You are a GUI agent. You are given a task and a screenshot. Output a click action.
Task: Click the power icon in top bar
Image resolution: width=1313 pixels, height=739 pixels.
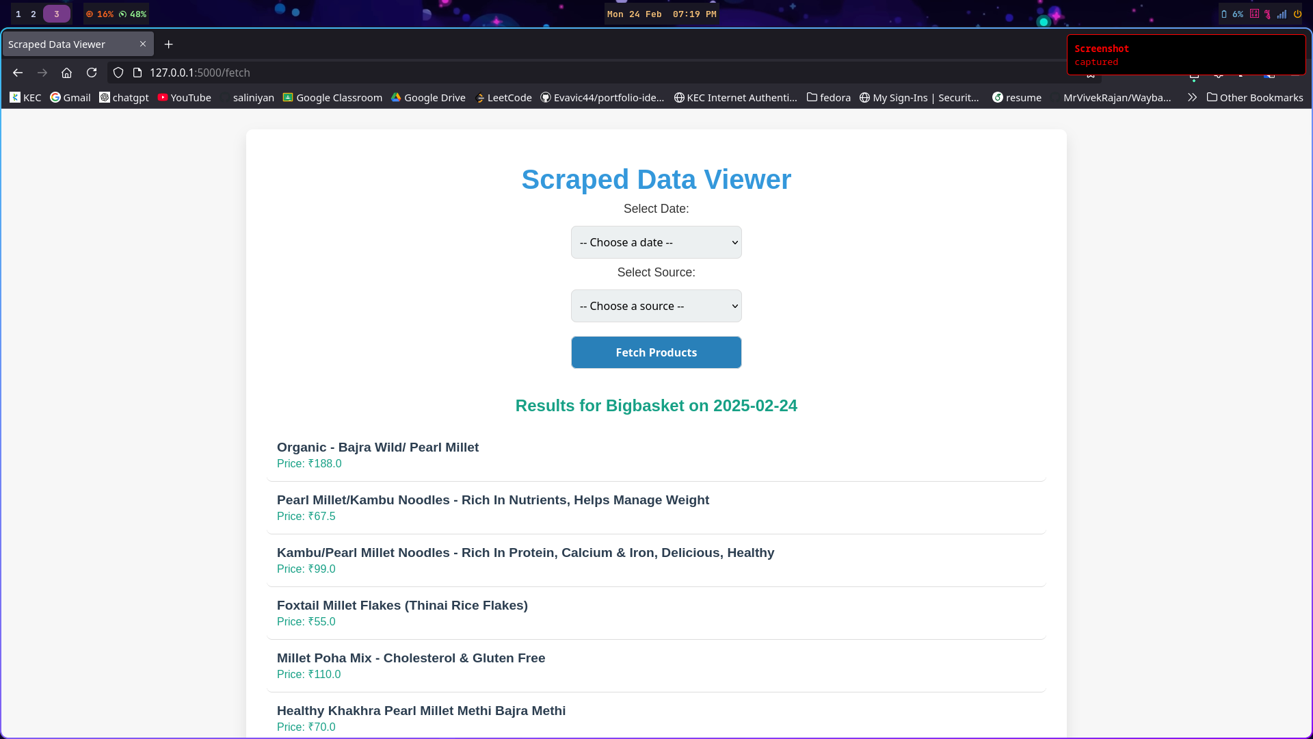pyautogui.click(x=1297, y=14)
